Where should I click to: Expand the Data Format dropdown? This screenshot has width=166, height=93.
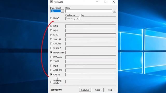click(62, 11)
